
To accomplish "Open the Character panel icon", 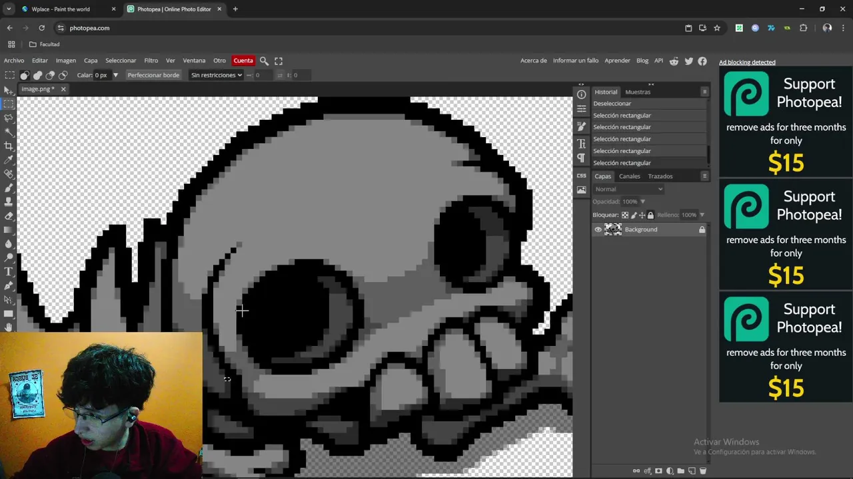I will [x=582, y=143].
